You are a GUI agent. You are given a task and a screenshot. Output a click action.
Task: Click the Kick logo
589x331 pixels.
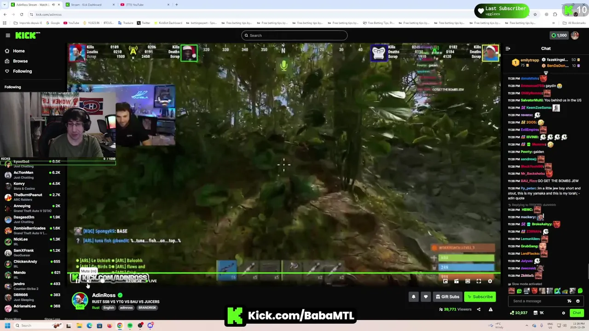(x=28, y=35)
